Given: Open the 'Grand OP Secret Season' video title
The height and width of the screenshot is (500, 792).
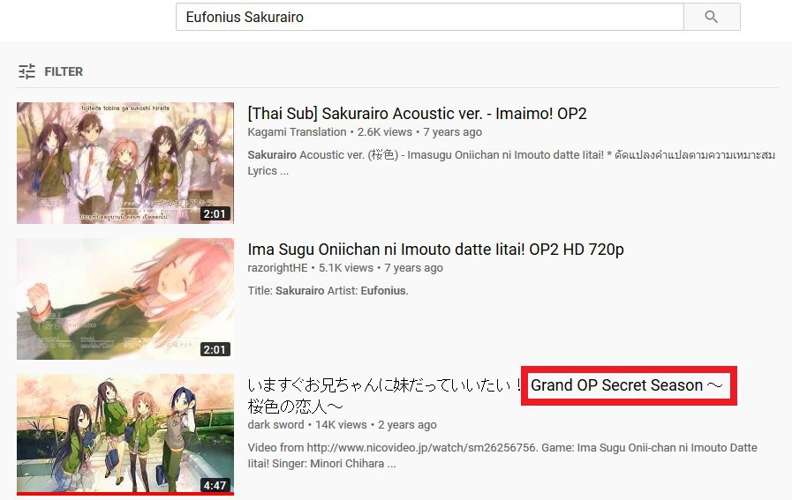Looking at the screenshot, I should point(485,395).
